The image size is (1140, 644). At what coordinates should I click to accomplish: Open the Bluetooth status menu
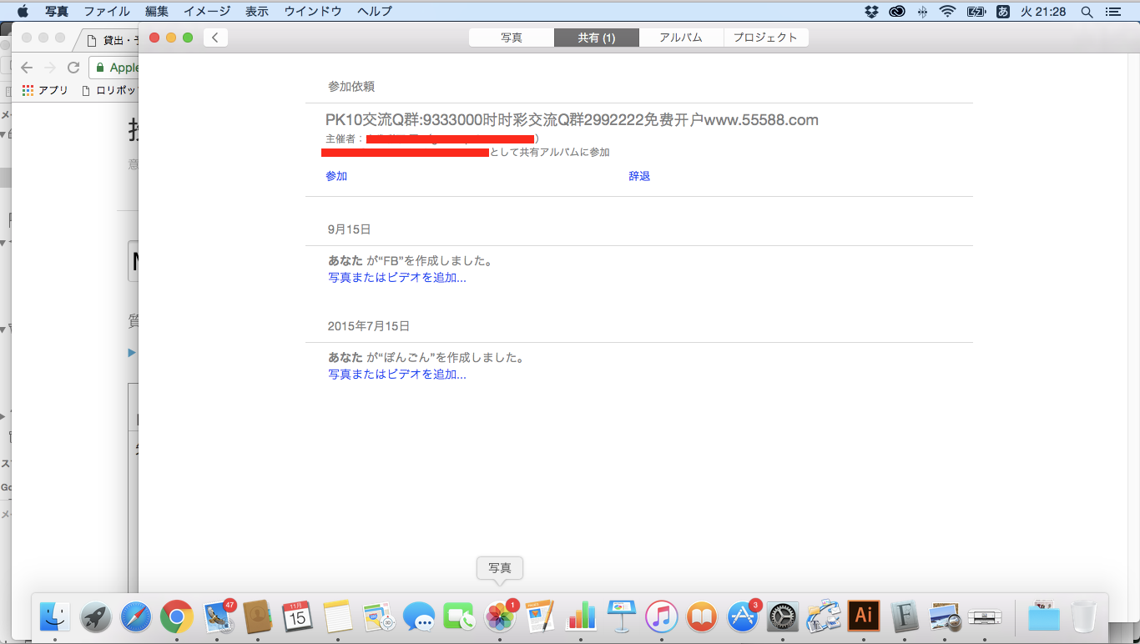[x=922, y=12]
